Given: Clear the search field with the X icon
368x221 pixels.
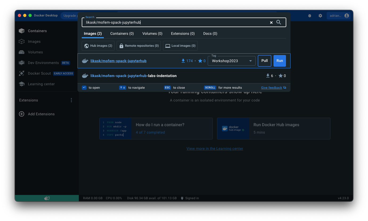Looking at the screenshot, I should point(271,23).
